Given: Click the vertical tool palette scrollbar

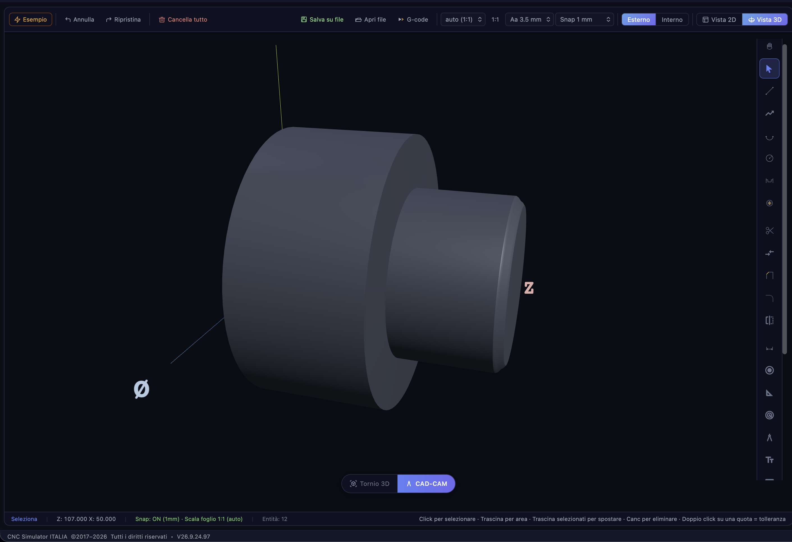Looking at the screenshot, I should (784, 199).
